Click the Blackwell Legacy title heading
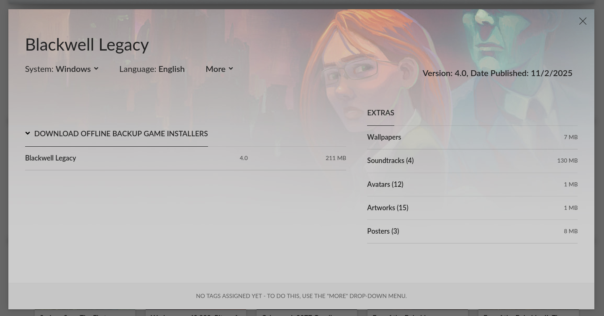This screenshot has height=316, width=604. click(x=87, y=45)
